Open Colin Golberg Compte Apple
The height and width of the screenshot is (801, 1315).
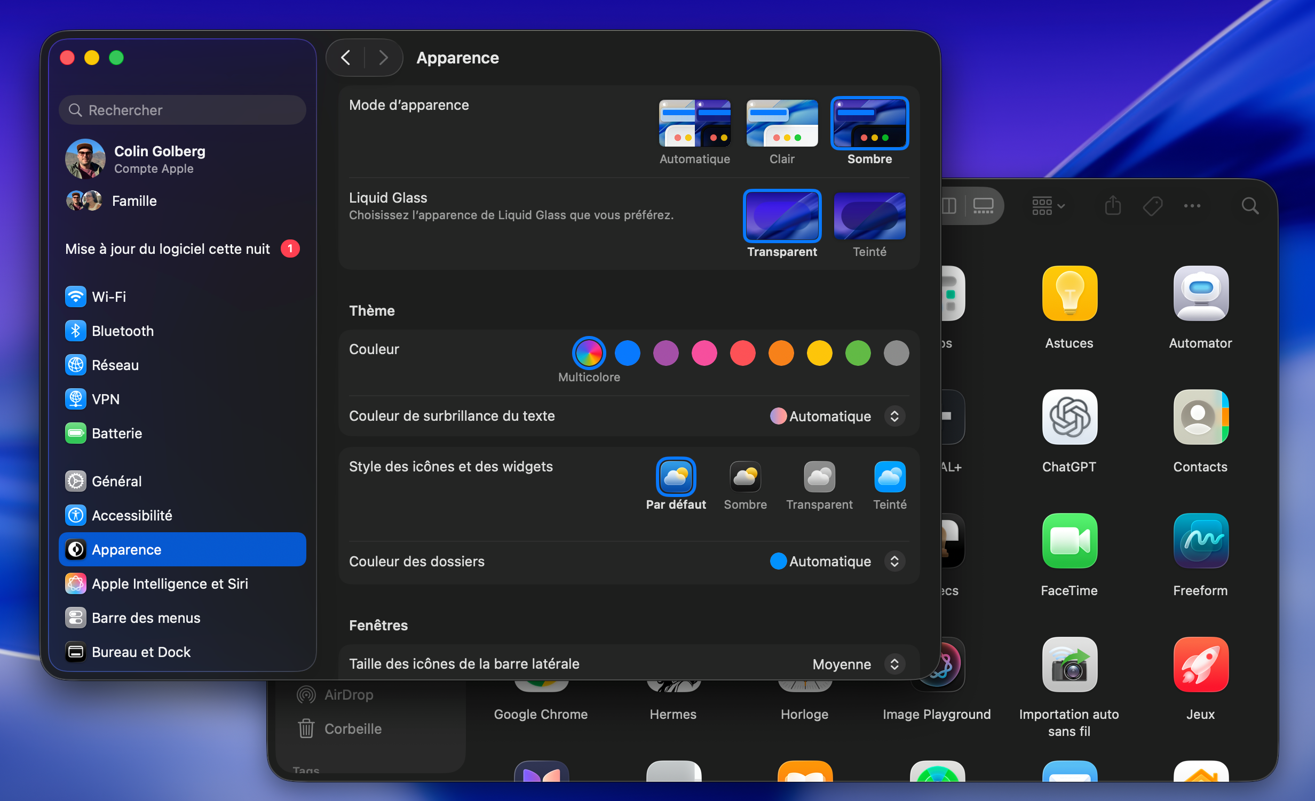pos(182,159)
